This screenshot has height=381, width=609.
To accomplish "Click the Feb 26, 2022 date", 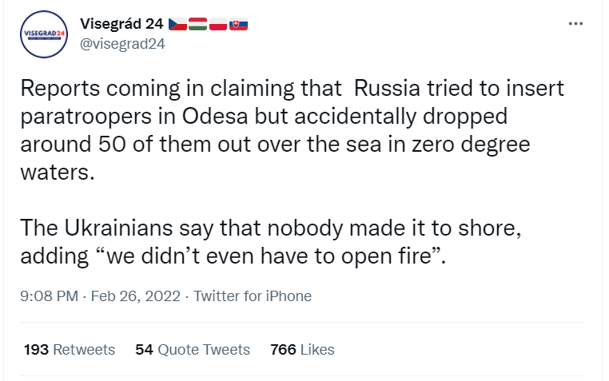I will [136, 296].
